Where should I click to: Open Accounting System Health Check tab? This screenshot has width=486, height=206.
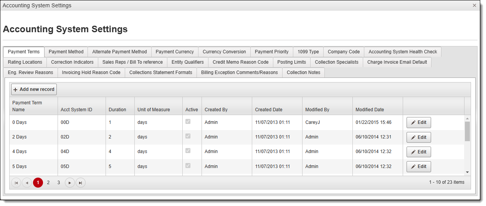[403, 52]
